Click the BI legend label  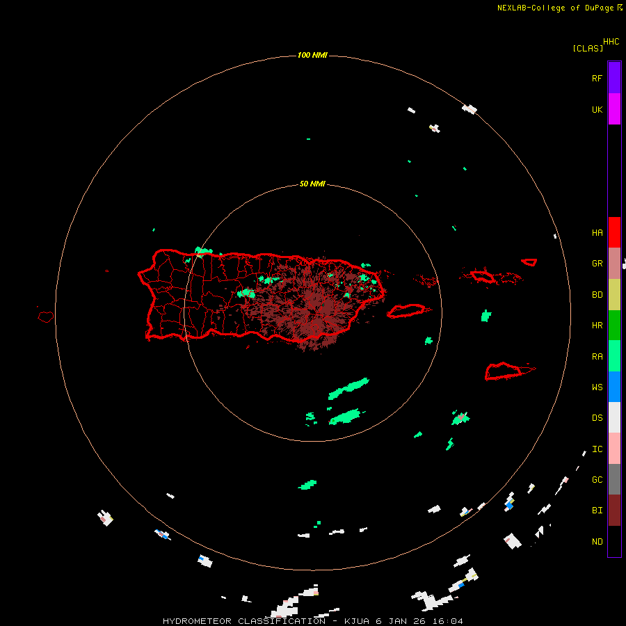[597, 511]
